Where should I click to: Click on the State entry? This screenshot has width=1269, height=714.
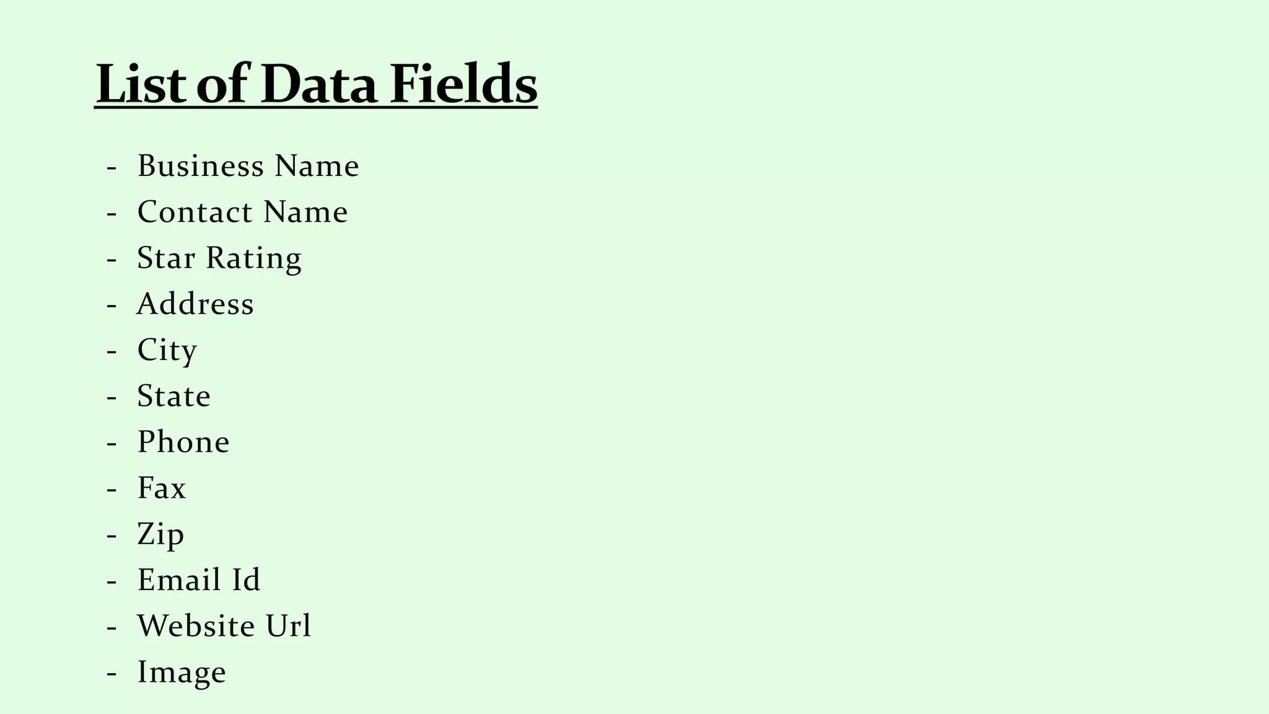[173, 396]
